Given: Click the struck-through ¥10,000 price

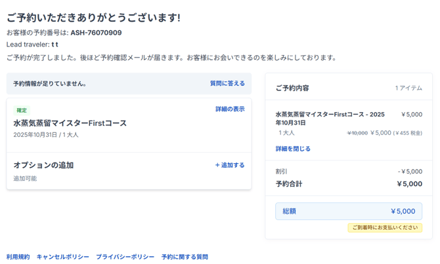Looking at the screenshot, I should pyautogui.click(x=357, y=133).
